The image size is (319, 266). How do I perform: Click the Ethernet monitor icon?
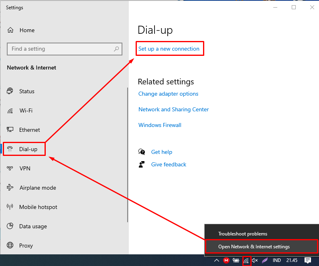pos(10,129)
